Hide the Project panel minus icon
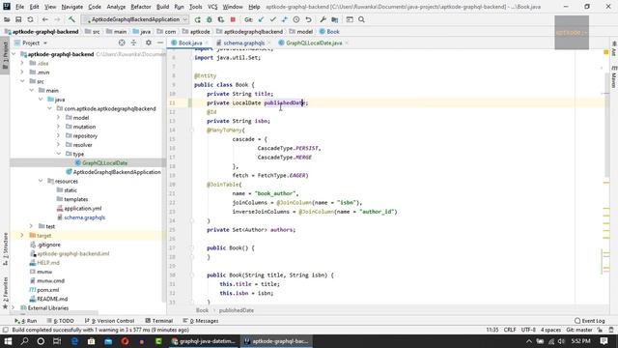 click(160, 43)
